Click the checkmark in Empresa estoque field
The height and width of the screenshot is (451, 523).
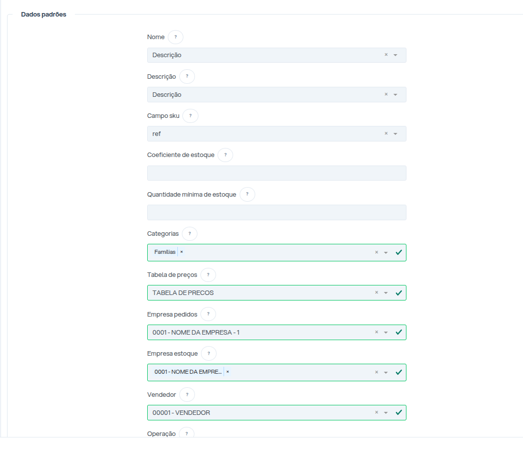pyautogui.click(x=398, y=372)
